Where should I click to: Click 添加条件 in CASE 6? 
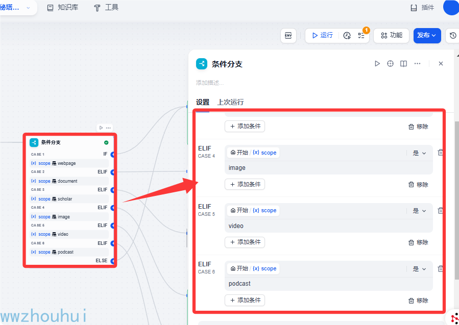(x=245, y=300)
